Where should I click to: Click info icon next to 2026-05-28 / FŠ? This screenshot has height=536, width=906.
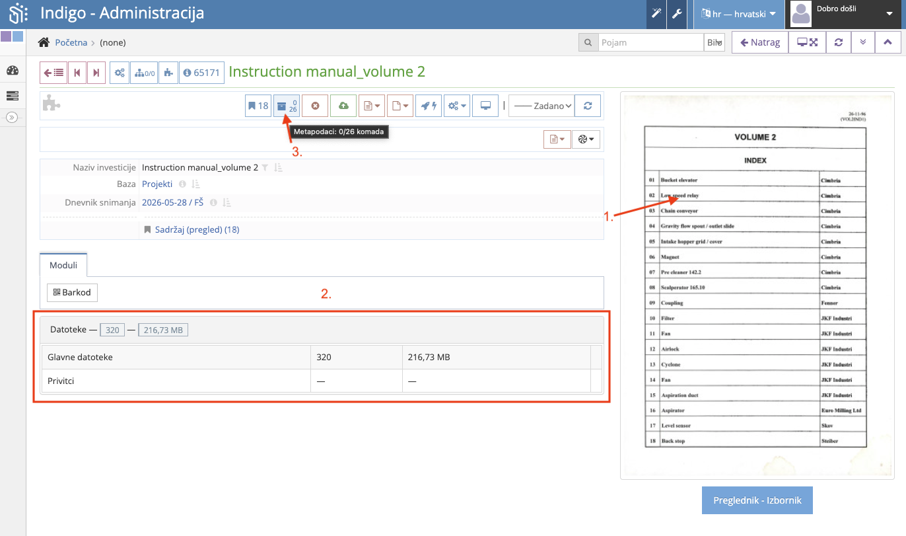pyautogui.click(x=213, y=203)
